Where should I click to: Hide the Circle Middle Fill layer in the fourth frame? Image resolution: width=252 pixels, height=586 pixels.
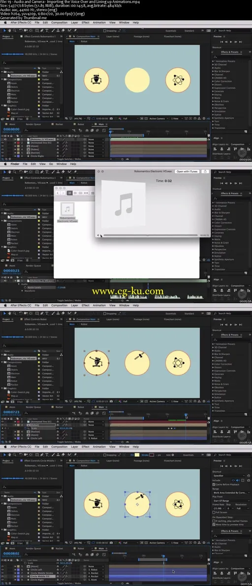pos(2,576)
